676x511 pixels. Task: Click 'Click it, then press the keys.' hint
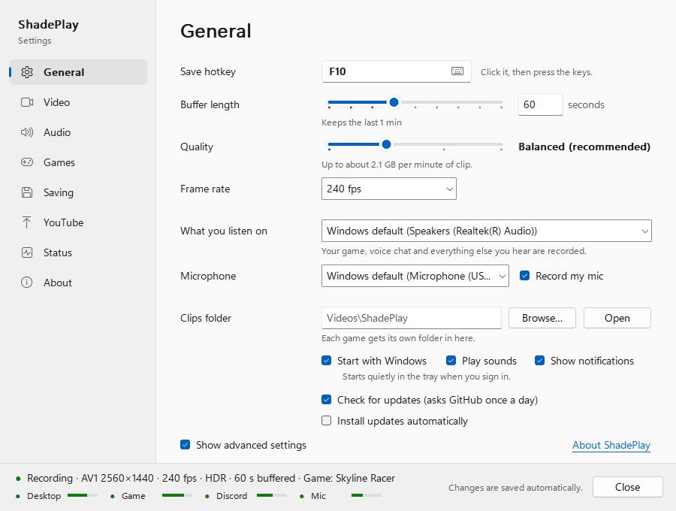click(x=536, y=72)
